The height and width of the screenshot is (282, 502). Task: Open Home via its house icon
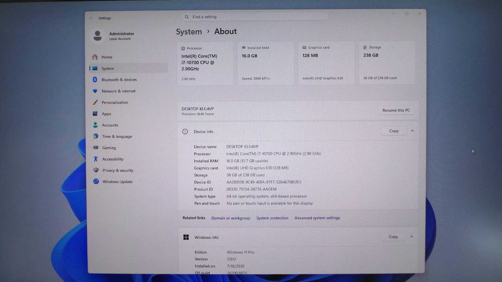pos(95,57)
